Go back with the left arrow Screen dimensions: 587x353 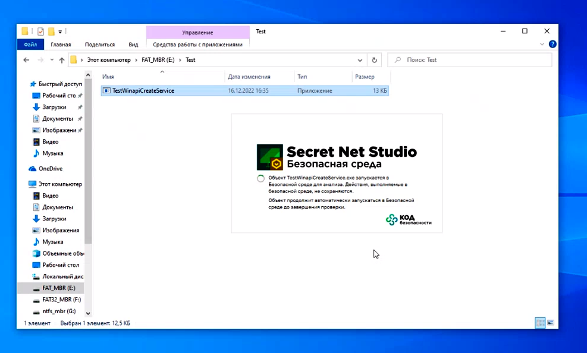pos(26,60)
